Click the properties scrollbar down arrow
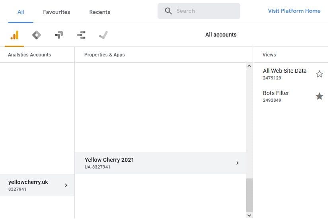 tap(249, 215)
